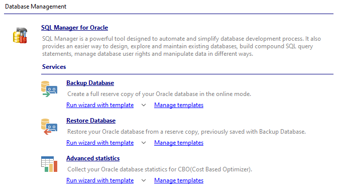Run wizard with template for Restore Database
Image resolution: width=337 pixels, height=195 pixels.
tap(100, 143)
